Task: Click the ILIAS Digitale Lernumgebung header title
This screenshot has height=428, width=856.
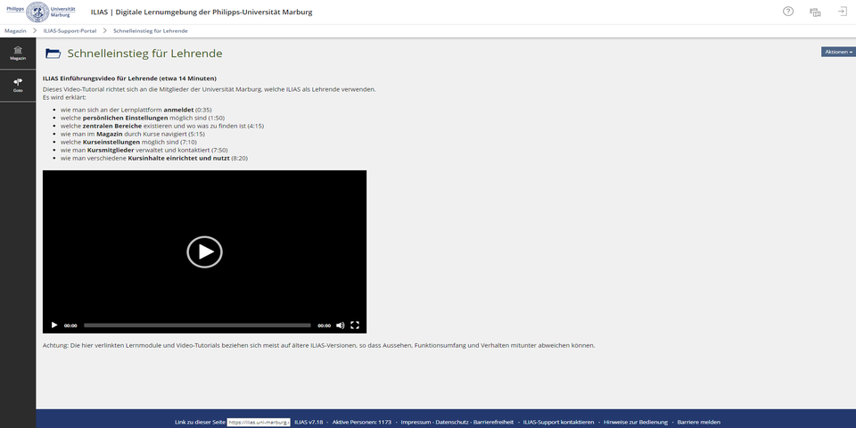Action: (202, 12)
